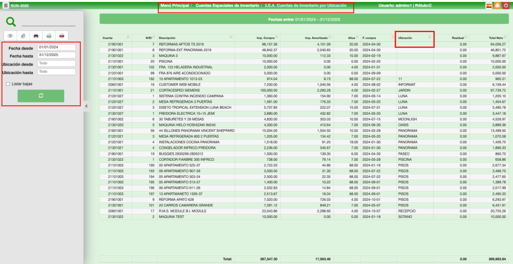This screenshot has height=264, width=513.
Task: Click the Spanish flag language icon
Action: tap(489, 6)
